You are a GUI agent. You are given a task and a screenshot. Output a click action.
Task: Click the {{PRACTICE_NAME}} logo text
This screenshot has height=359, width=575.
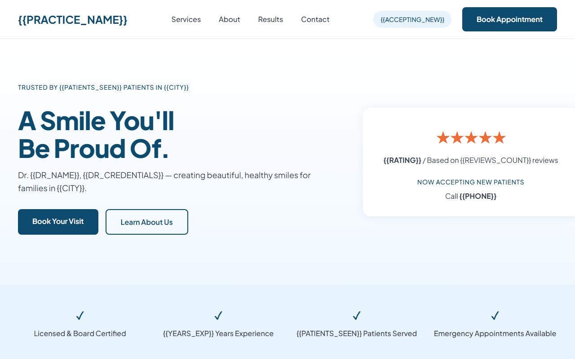73,20
